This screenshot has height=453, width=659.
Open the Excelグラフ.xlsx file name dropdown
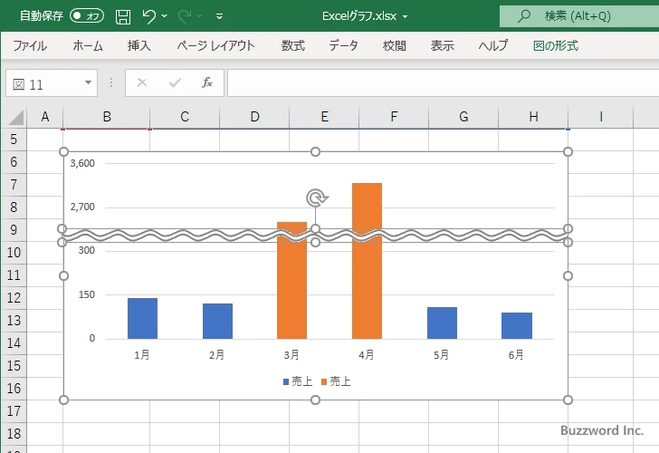coord(406,16)
